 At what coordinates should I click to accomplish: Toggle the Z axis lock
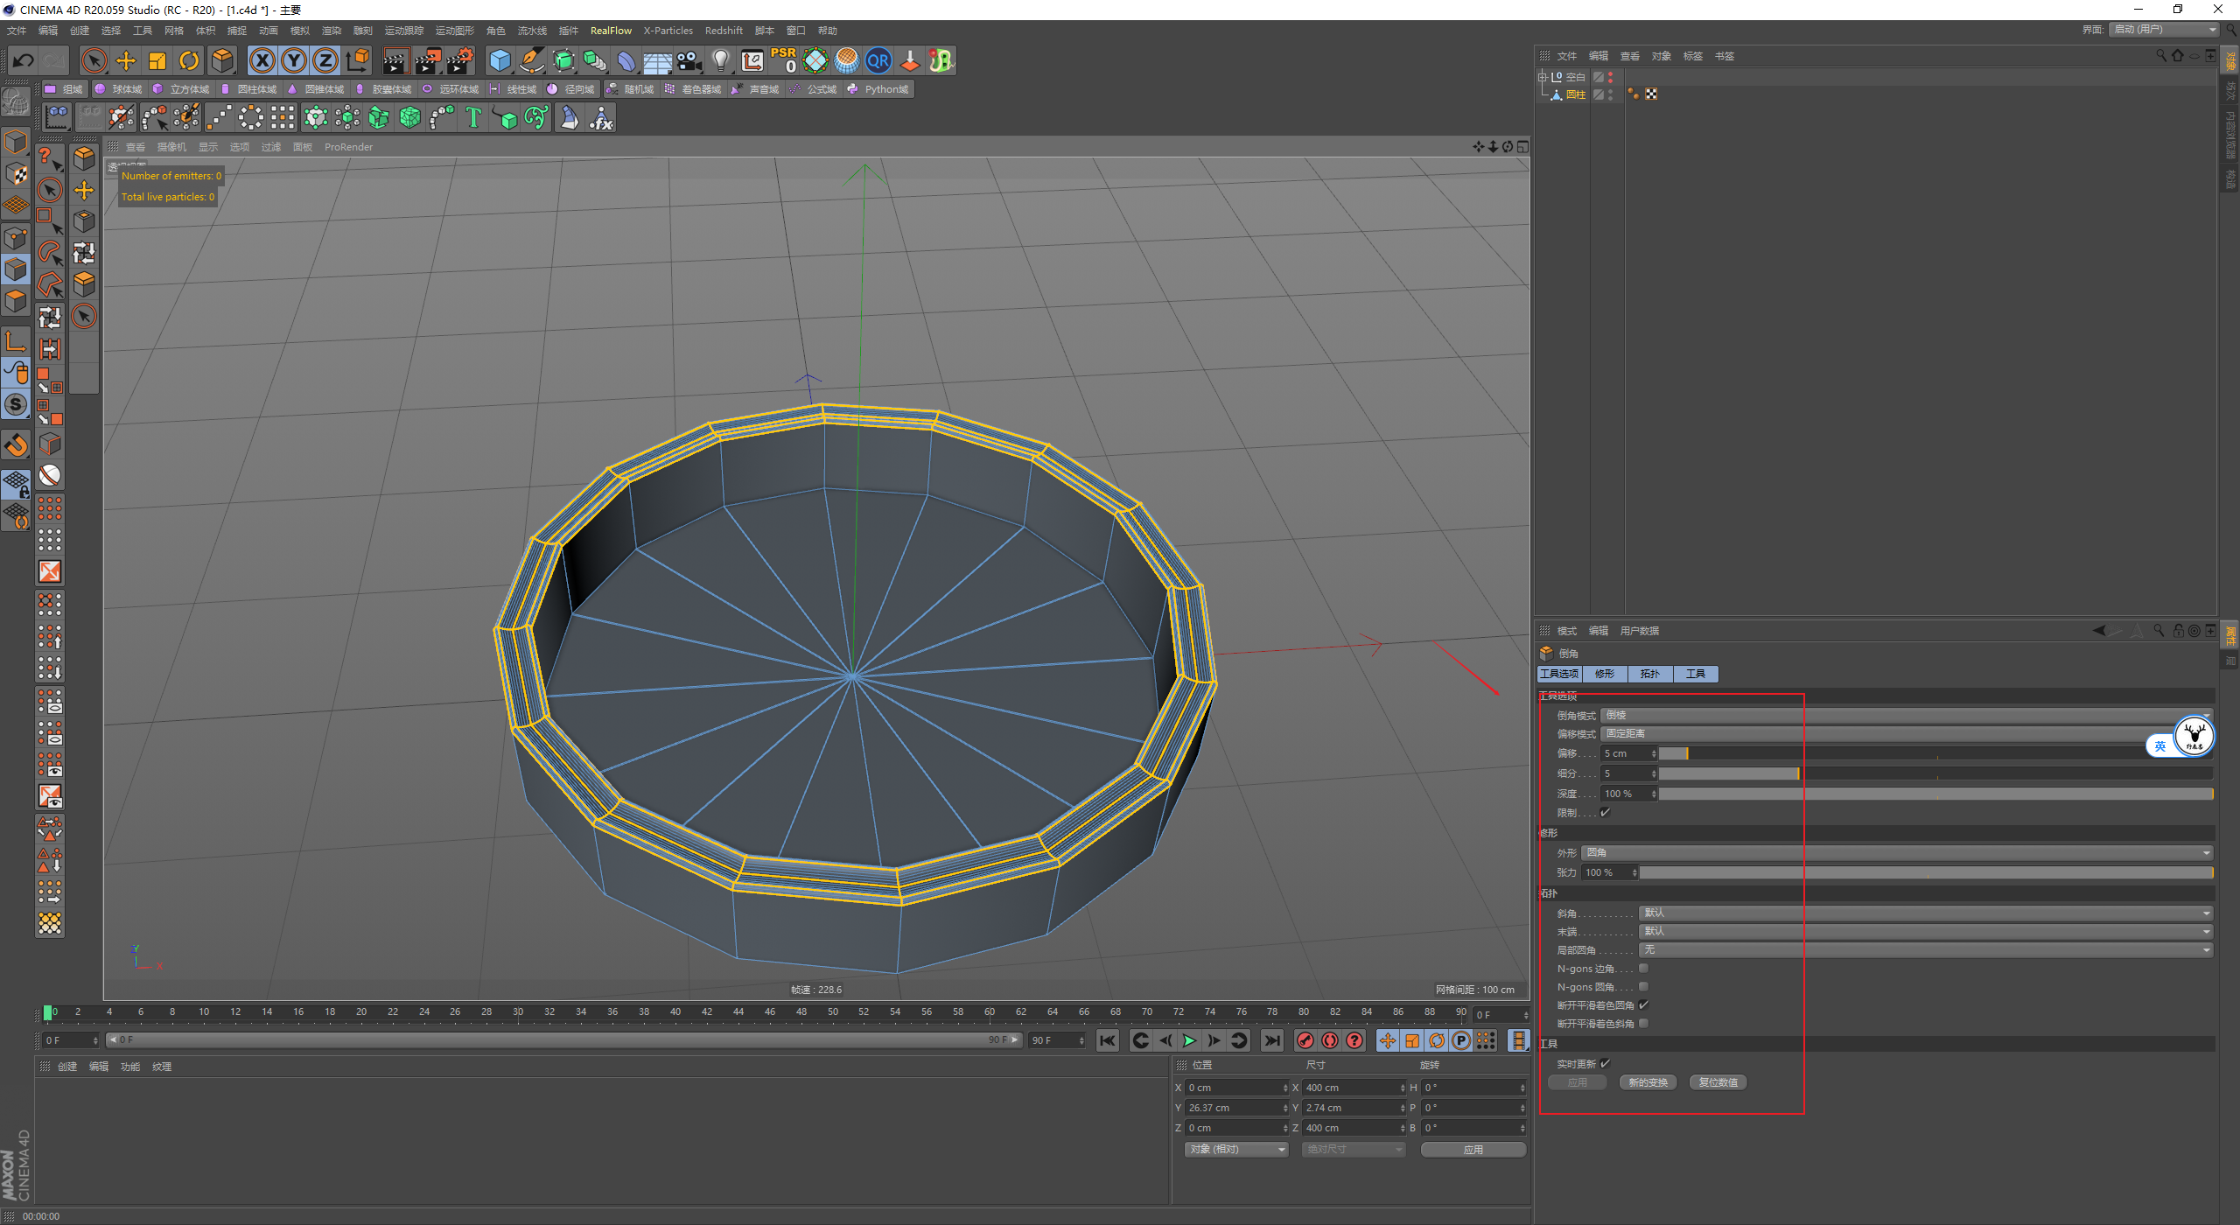pyautogui.click(x=325, y=60)
